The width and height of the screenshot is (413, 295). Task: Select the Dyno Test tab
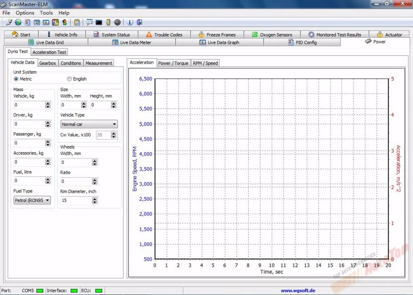(18, 51)
